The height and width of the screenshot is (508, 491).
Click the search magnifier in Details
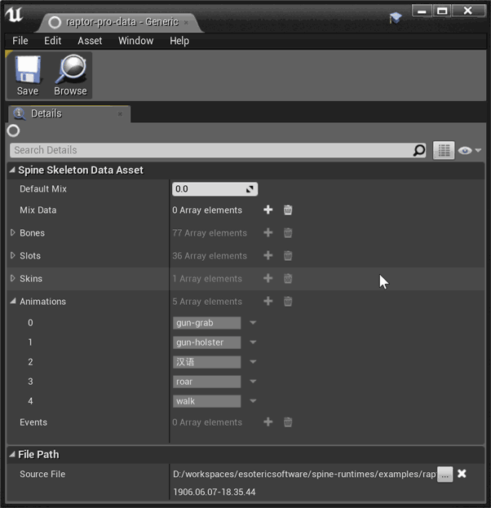point(419,150)
